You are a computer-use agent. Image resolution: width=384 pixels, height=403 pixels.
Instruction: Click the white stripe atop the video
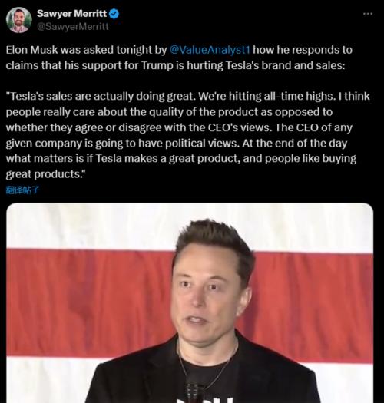[x=190, y=226]
